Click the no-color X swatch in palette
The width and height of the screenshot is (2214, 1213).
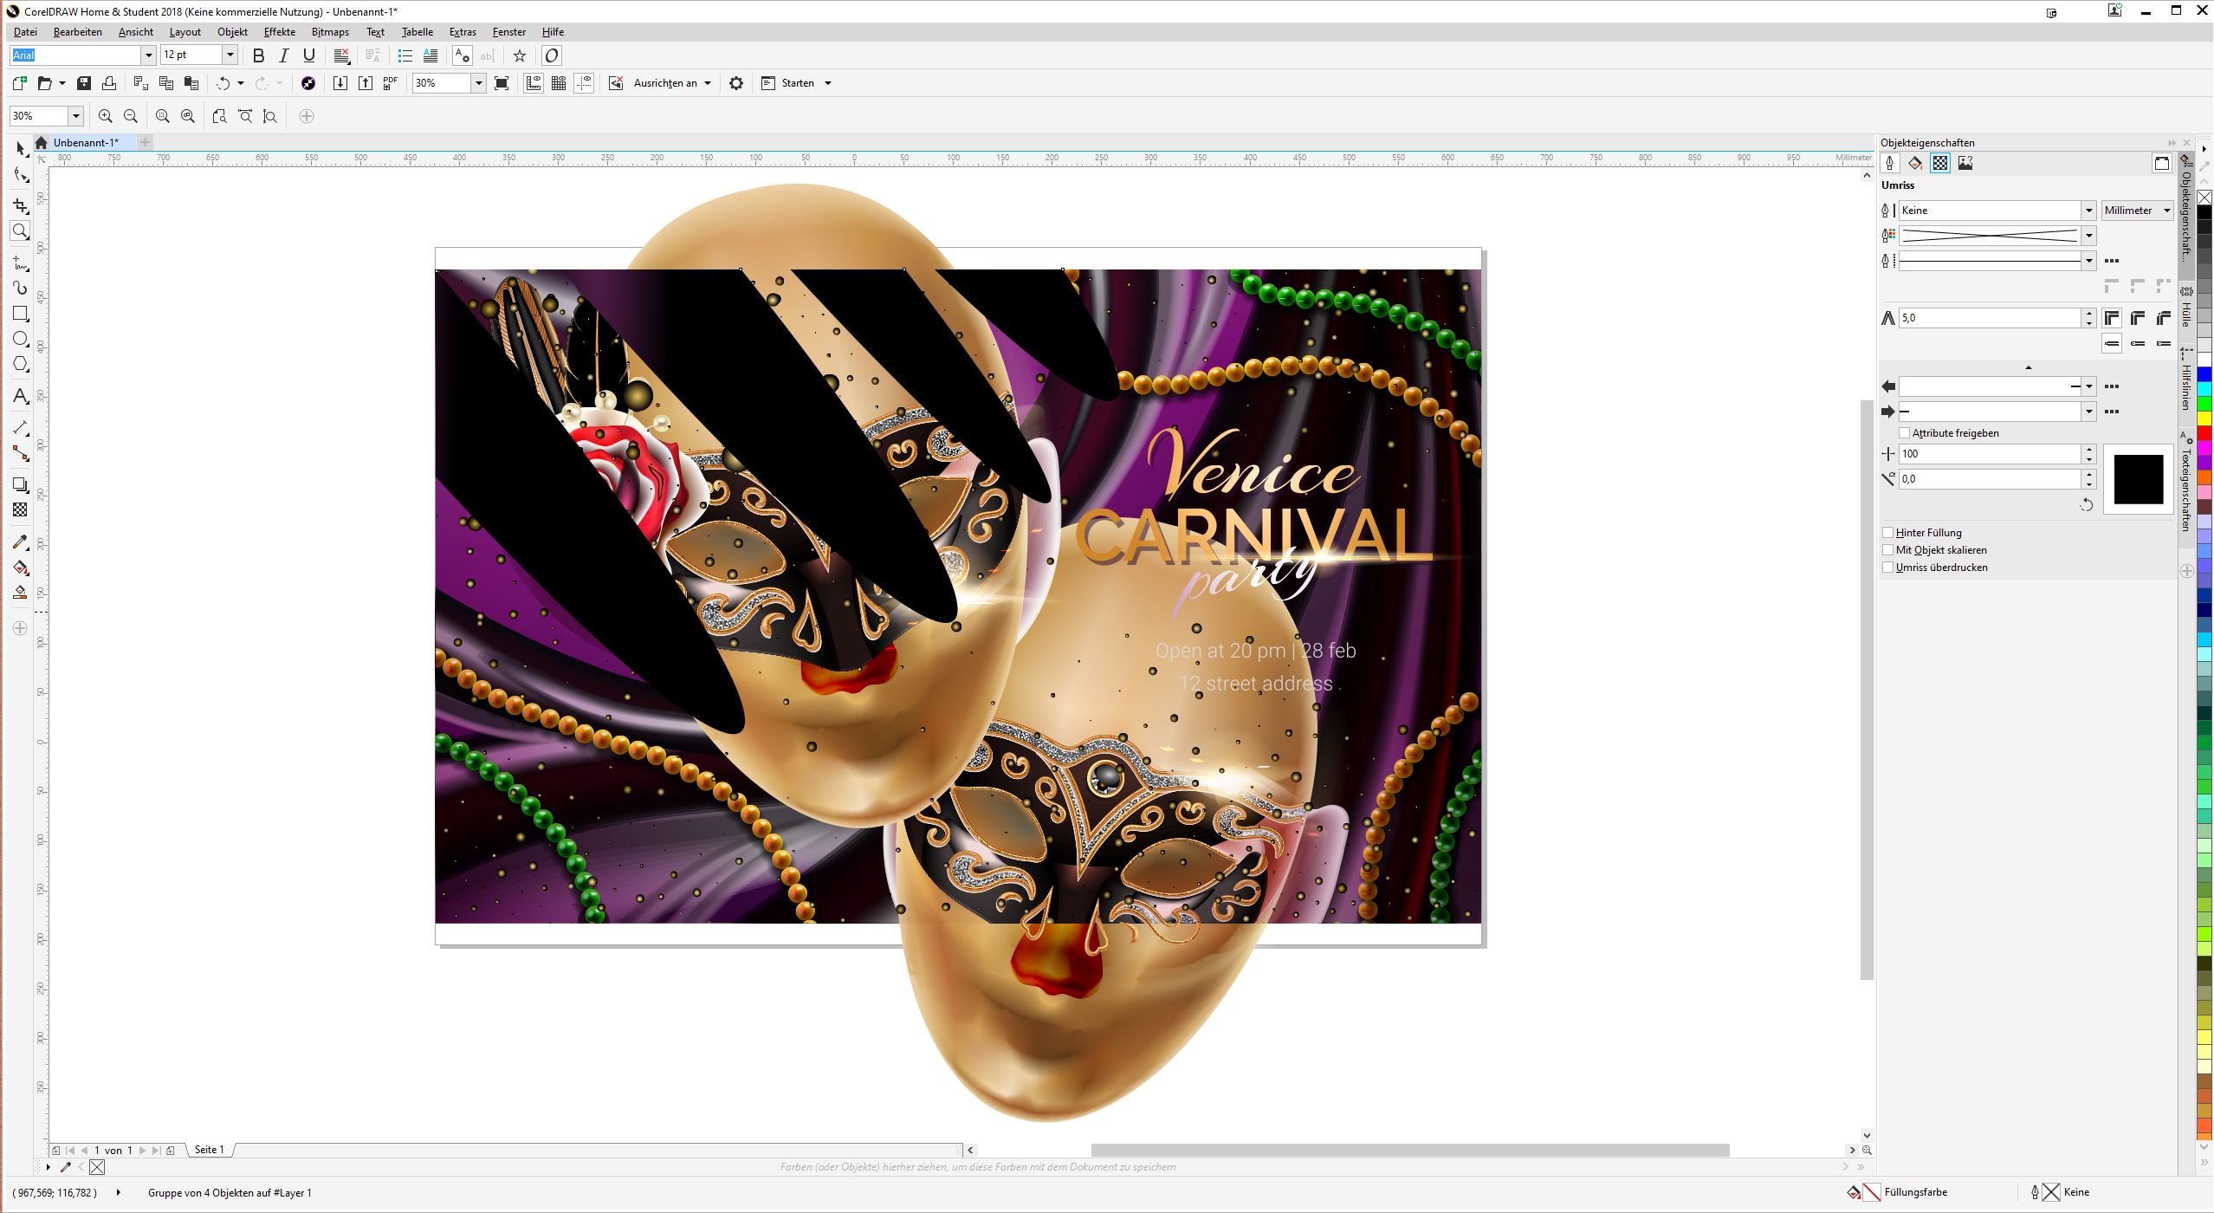(2204, 198)
